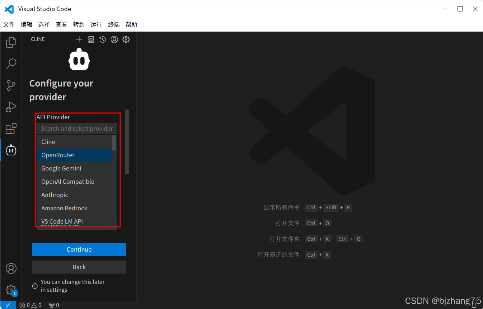Open the 转到 menu
Viewport: 483px width, 309px height.
(79, 24)
